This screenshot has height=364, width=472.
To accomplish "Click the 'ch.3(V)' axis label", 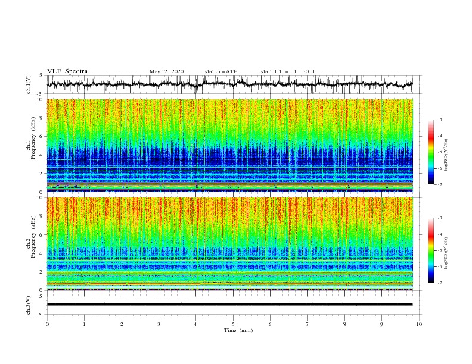I will pos(29,305).
